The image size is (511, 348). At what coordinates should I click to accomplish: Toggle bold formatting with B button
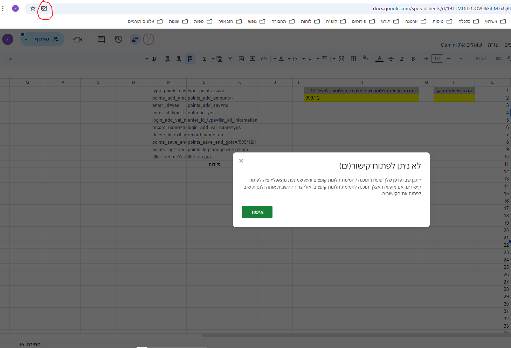tap(413, 59)
